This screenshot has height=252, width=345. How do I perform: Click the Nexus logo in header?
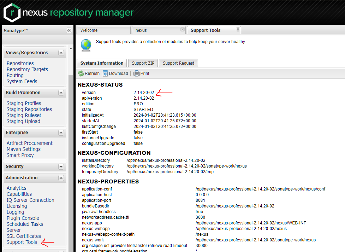coord(12,13)
